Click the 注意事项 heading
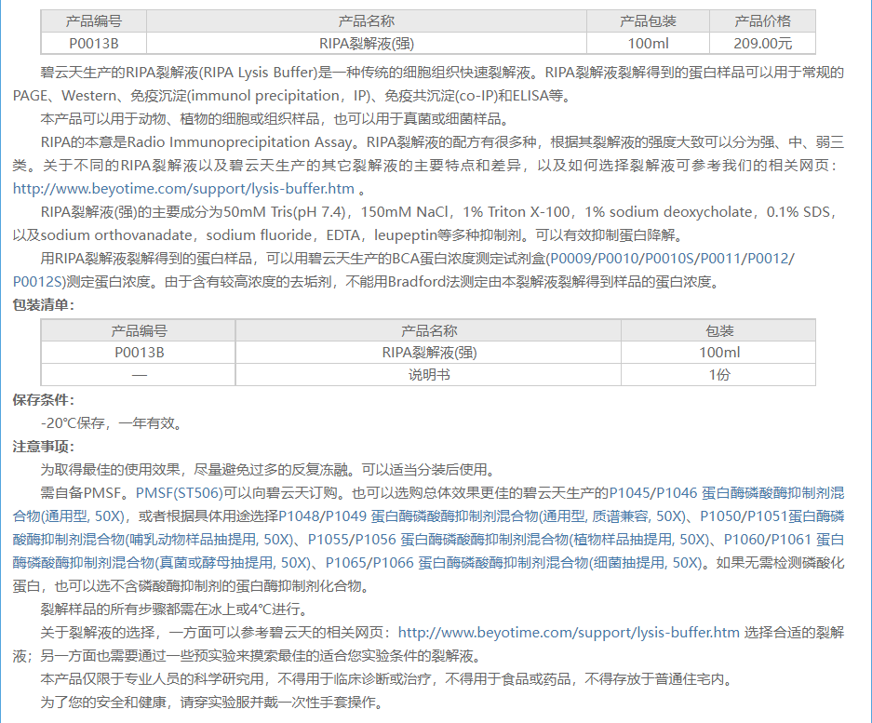This screenshot has height=723, width=872. pyautogui.click(x=44, y=447)
